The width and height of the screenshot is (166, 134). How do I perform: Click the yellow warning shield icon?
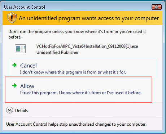12,18
